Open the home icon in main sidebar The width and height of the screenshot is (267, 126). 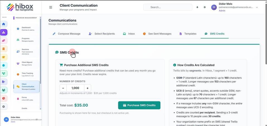(4, 24)
